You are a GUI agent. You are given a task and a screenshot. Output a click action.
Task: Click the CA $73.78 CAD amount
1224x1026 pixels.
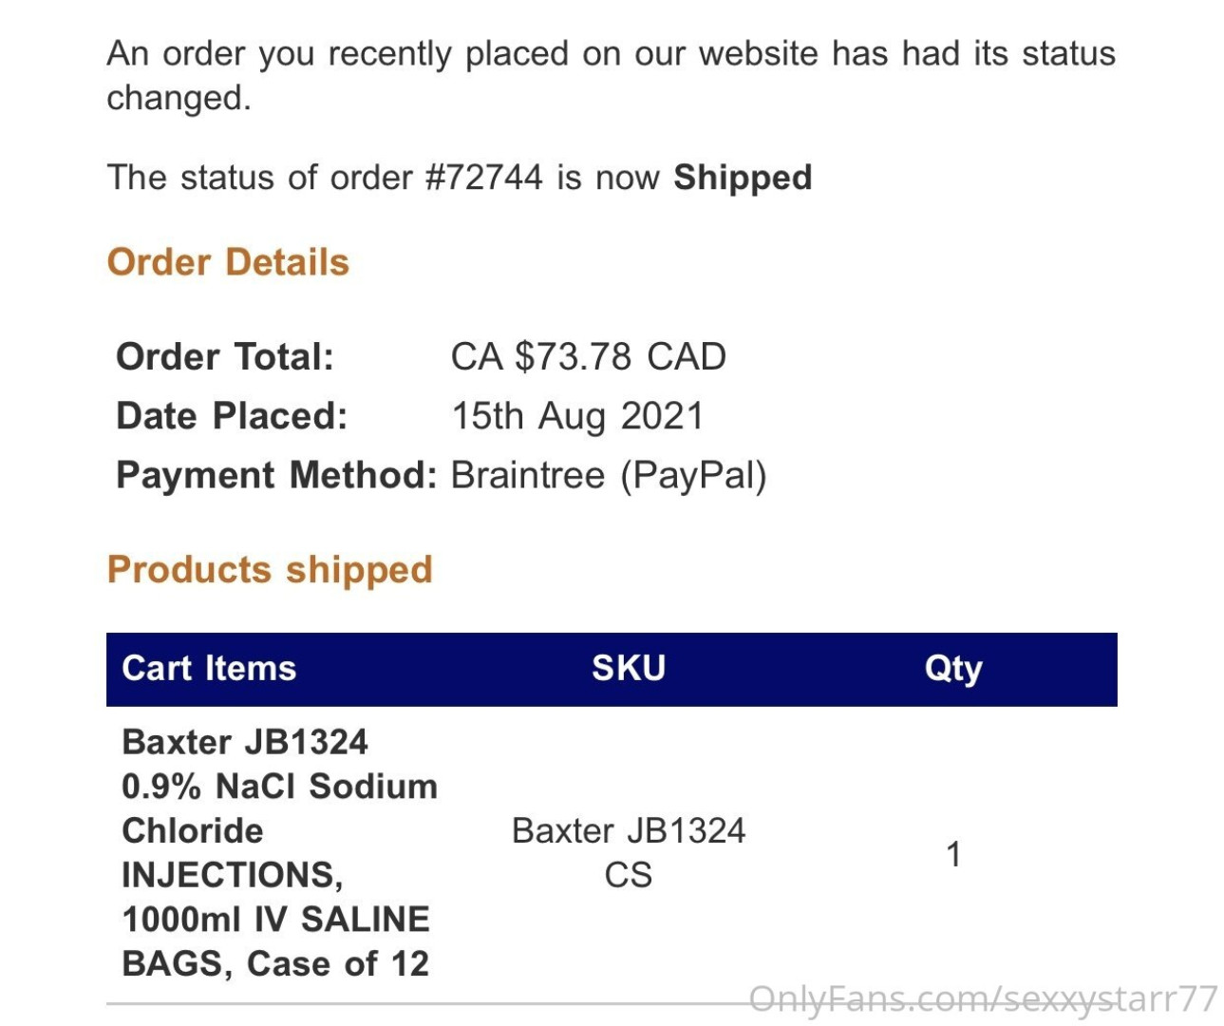588,357
